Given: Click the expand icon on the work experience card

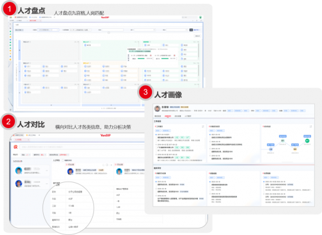Looking at the screenshot, I should (203, 127).
